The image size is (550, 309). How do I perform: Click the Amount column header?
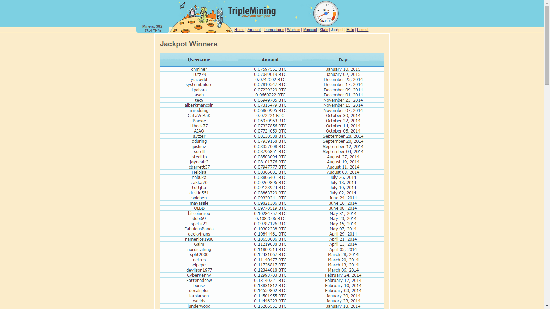pyautogui.click(x=270, y=60)
